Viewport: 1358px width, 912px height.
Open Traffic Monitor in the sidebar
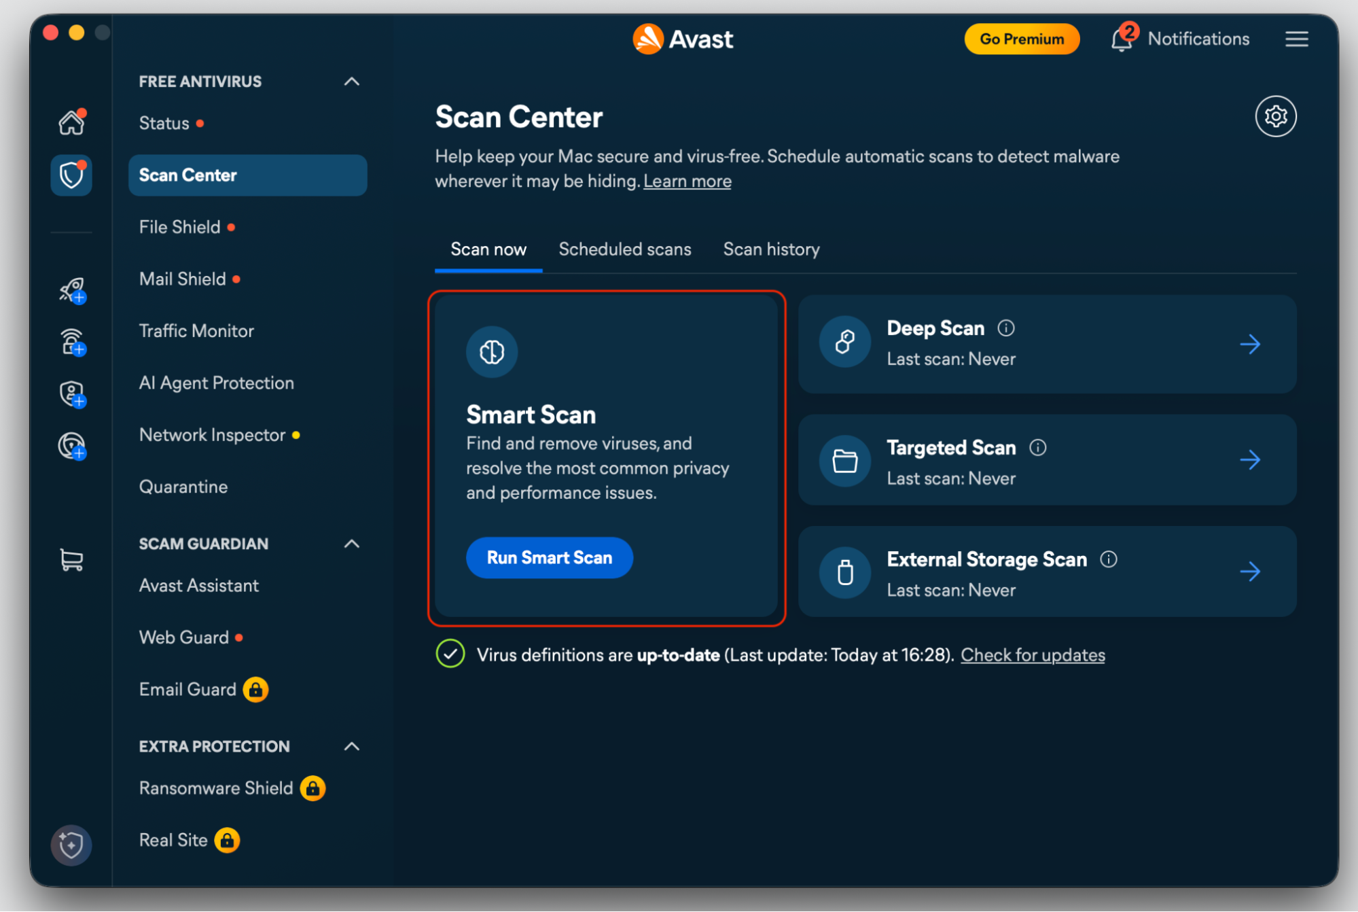coord(196,331)
